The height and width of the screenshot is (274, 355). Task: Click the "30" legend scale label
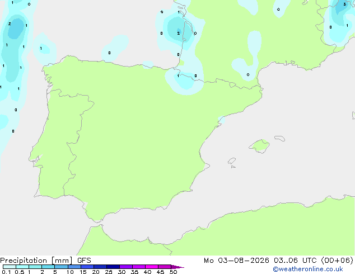pyautogui.click(x=122, y=272)
